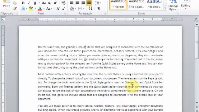This screenshot has width=199, height=112.
Task: Show paragraph marks with pilcrow icon
Action: point(99,8)
